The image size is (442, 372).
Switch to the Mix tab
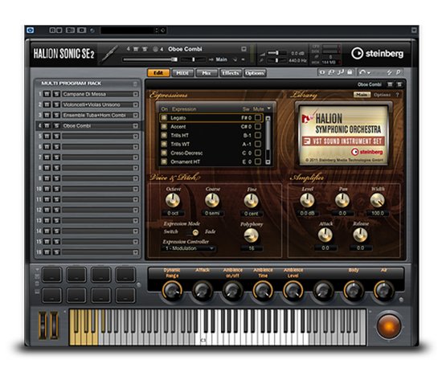click(x=207, y=73)
